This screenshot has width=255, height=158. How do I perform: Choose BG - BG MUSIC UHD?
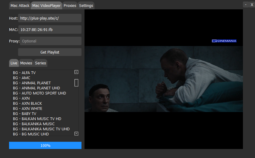click(43, 134)
